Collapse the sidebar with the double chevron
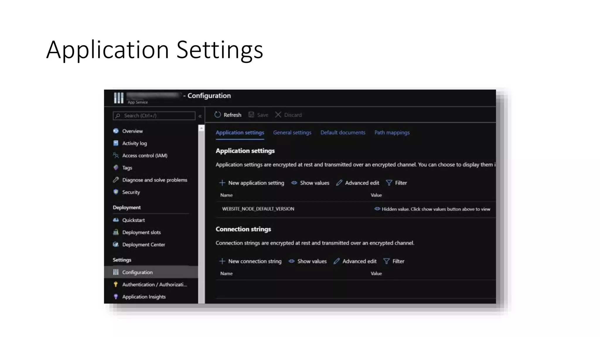Image resolution: width=600 pixels, height=337 pixels. [200, 116]
